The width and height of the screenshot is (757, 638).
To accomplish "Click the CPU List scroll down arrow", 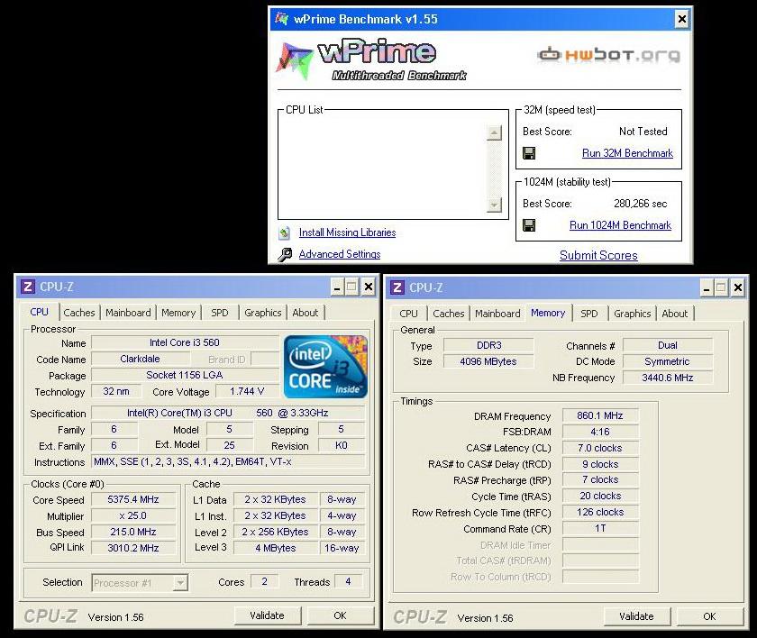I will [494, 205].
